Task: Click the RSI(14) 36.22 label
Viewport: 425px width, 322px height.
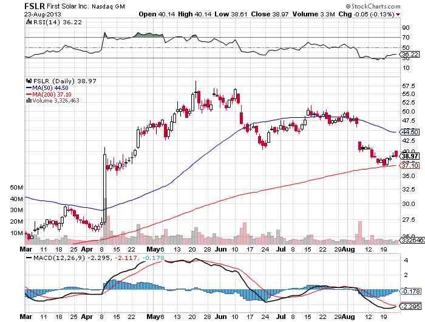Action: tap(58, 22)
